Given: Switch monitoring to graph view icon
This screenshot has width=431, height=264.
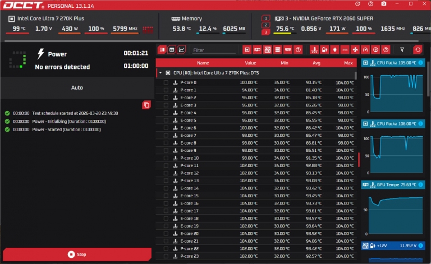Looking at the screenshot, I should pyautogui.click(x=181, y=50).
